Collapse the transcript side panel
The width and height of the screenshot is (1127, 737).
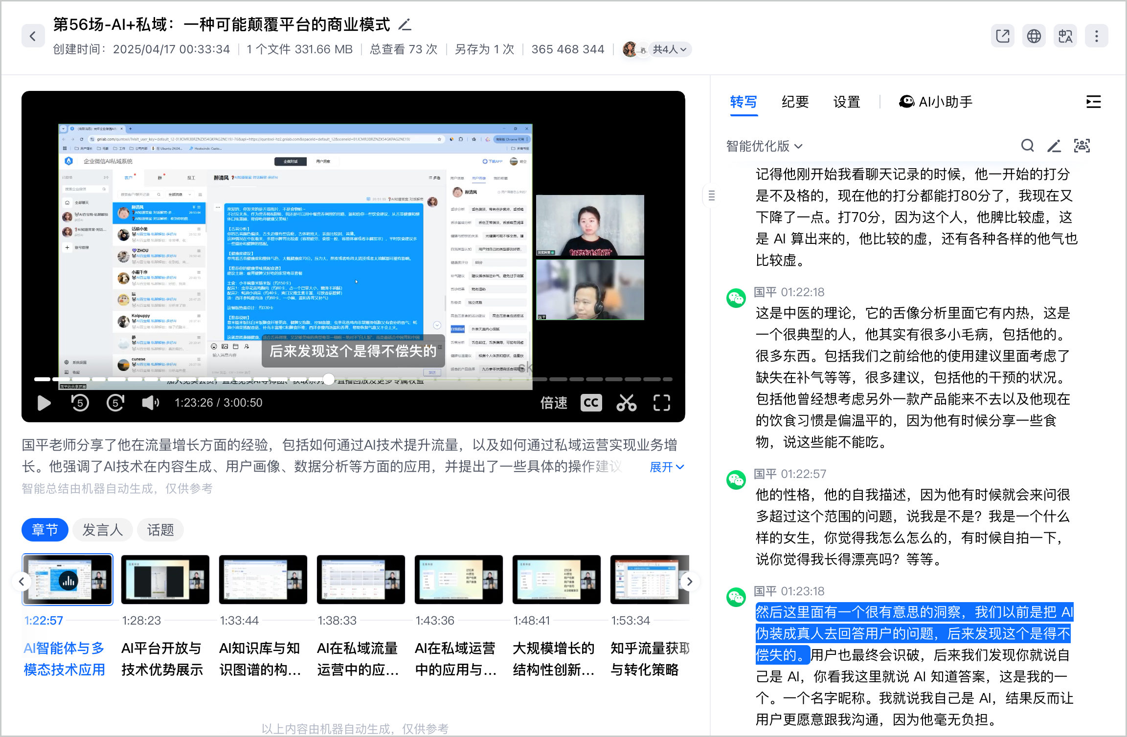click(x=1093, y=102)
